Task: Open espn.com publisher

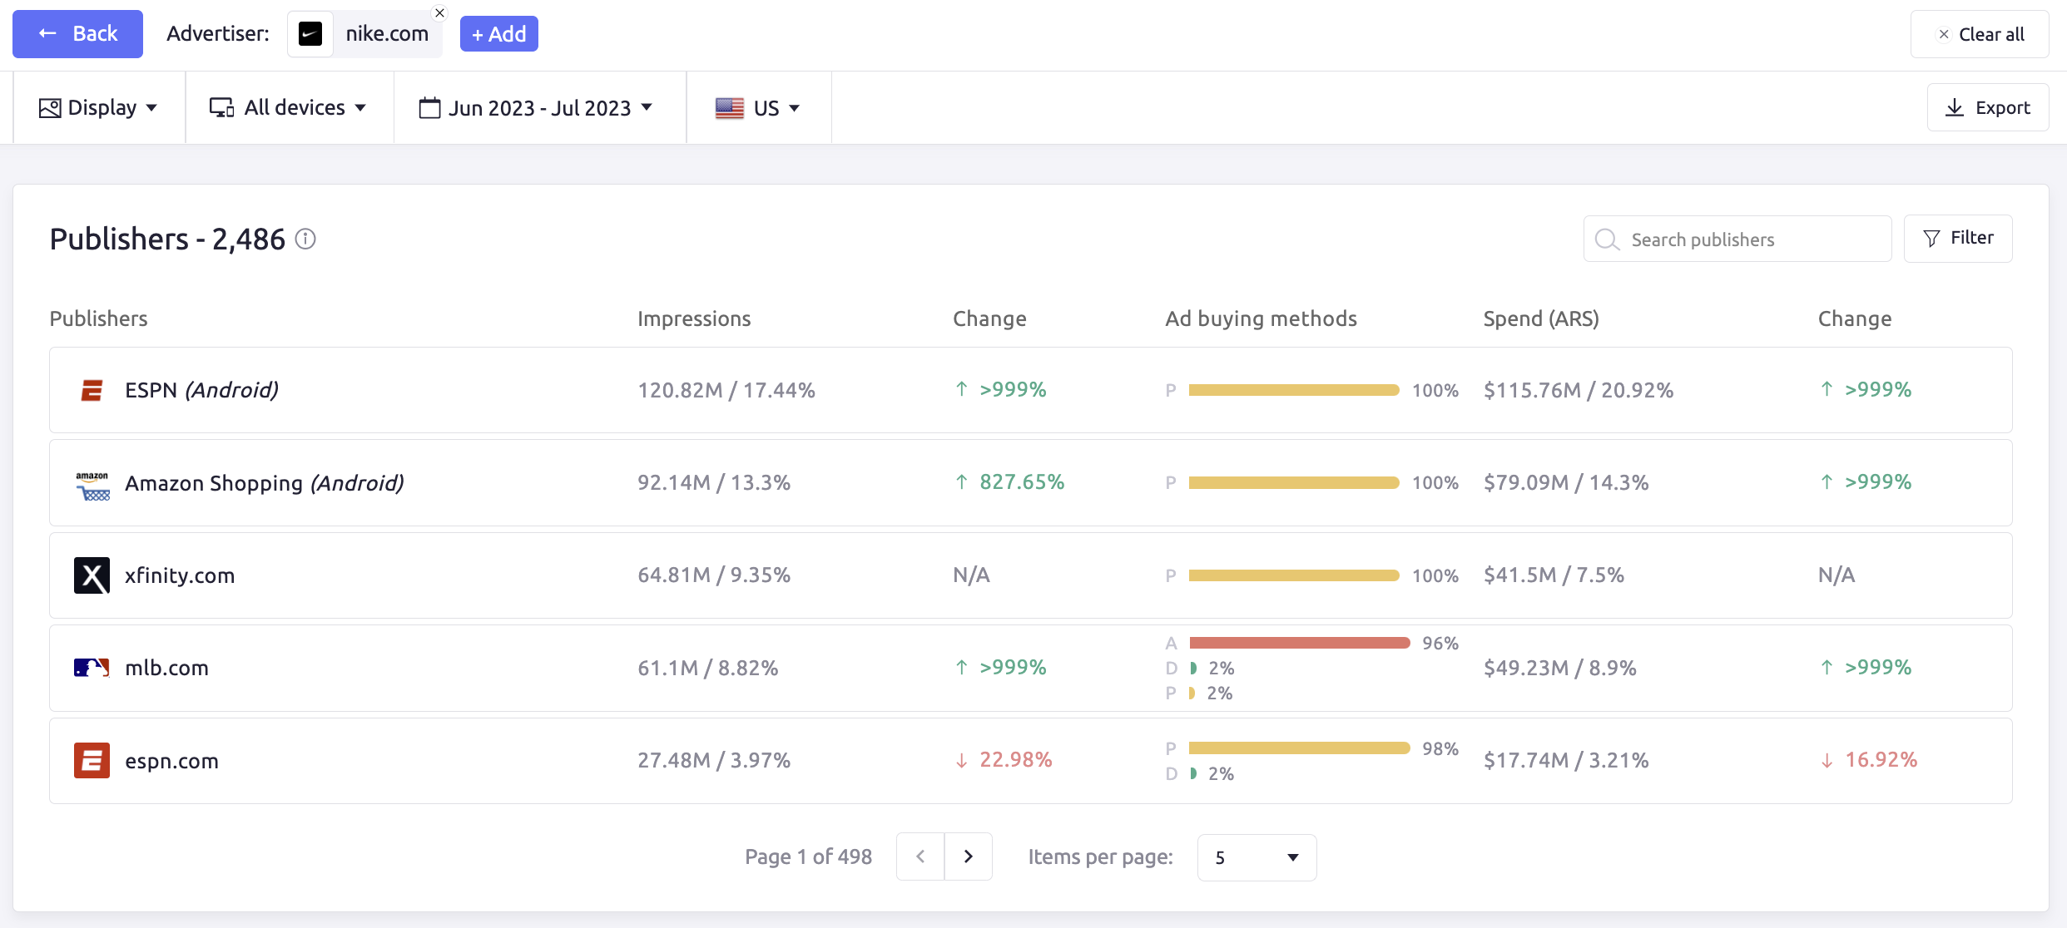Action: click(x=1031, y=761)
